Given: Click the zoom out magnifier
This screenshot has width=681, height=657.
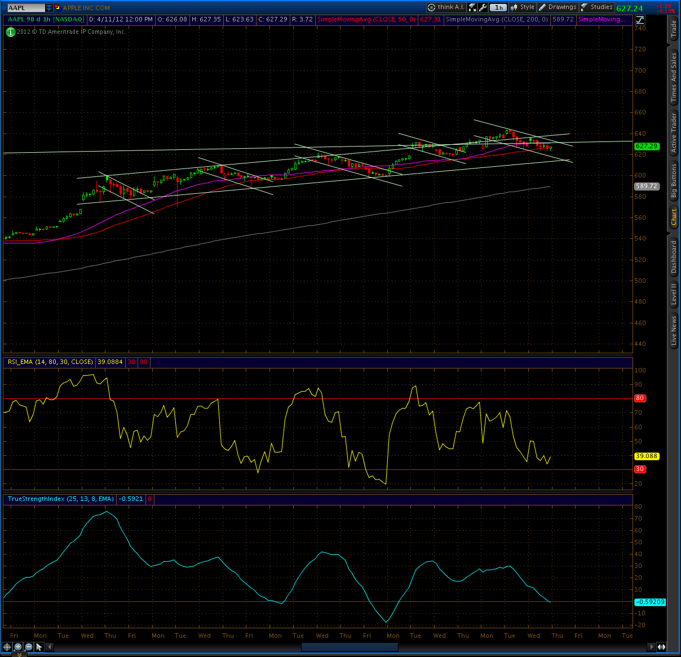Looking at the screenshot, I should coord(28,647).
